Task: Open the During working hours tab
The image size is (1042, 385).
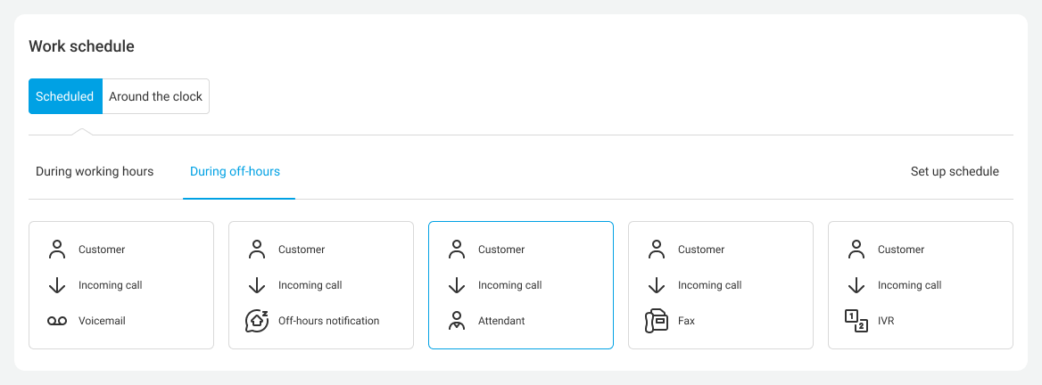Action: (x=95, y=171)
